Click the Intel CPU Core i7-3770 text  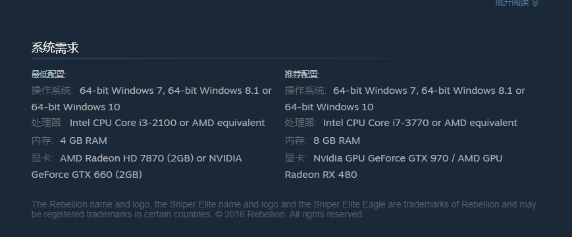click(x=376, y=123)
